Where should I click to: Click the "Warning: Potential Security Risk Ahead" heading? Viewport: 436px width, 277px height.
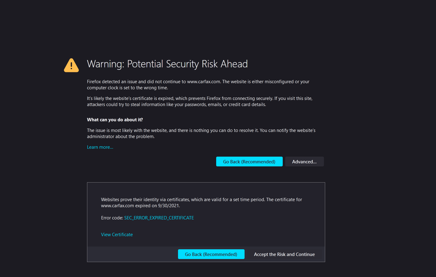(x=167, y=64)
